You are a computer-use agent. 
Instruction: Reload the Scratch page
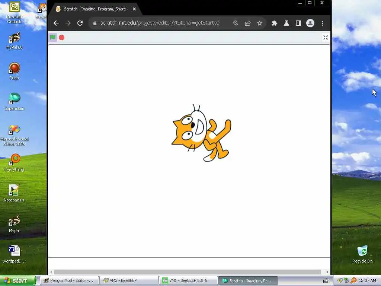80,23
